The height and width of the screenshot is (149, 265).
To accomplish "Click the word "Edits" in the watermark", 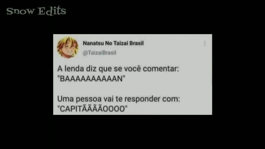I will (x=52, y=11).
